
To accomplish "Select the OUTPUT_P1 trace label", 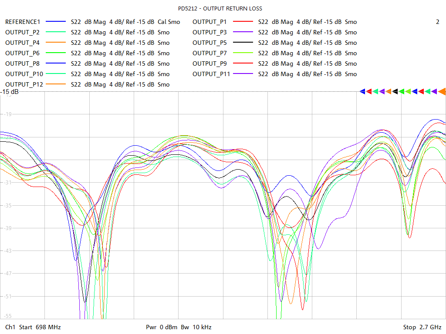I will point(209,22).
